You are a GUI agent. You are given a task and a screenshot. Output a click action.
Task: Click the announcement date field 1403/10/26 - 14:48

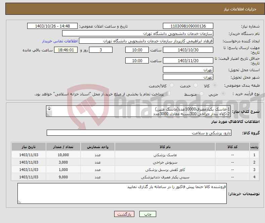pos(52,26)
